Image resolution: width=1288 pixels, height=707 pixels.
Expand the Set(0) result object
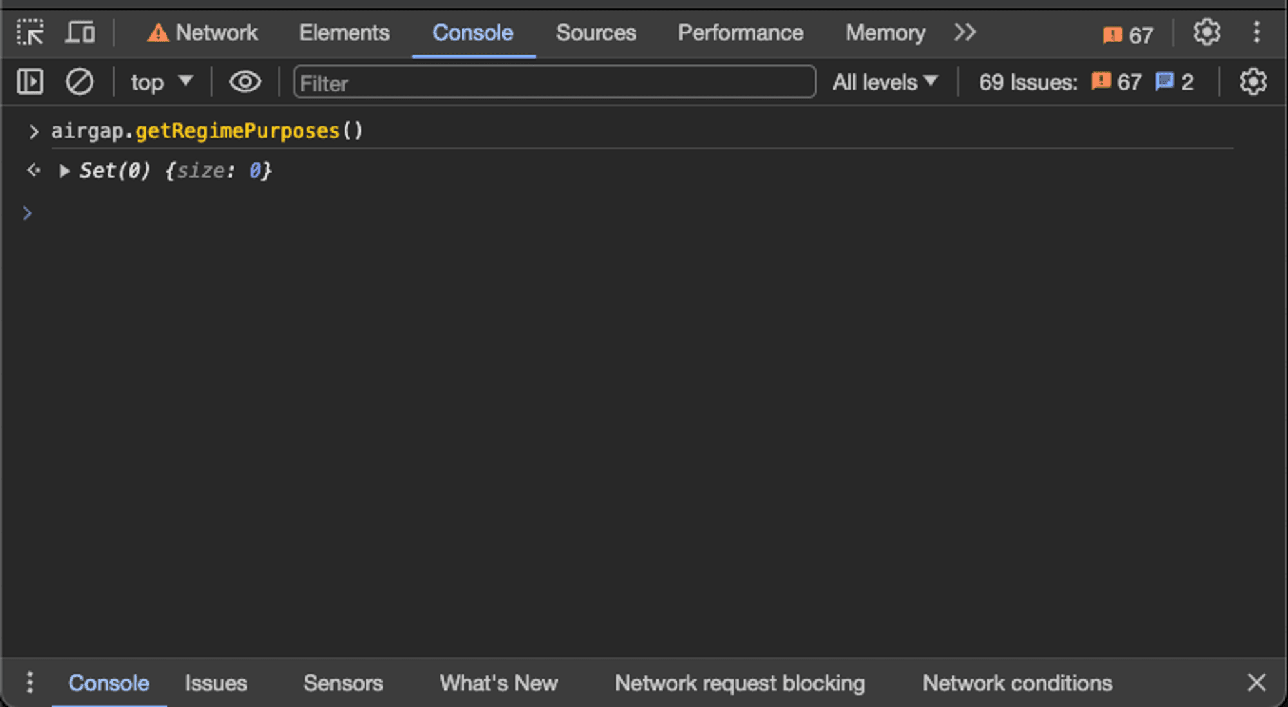pos(67,171)
